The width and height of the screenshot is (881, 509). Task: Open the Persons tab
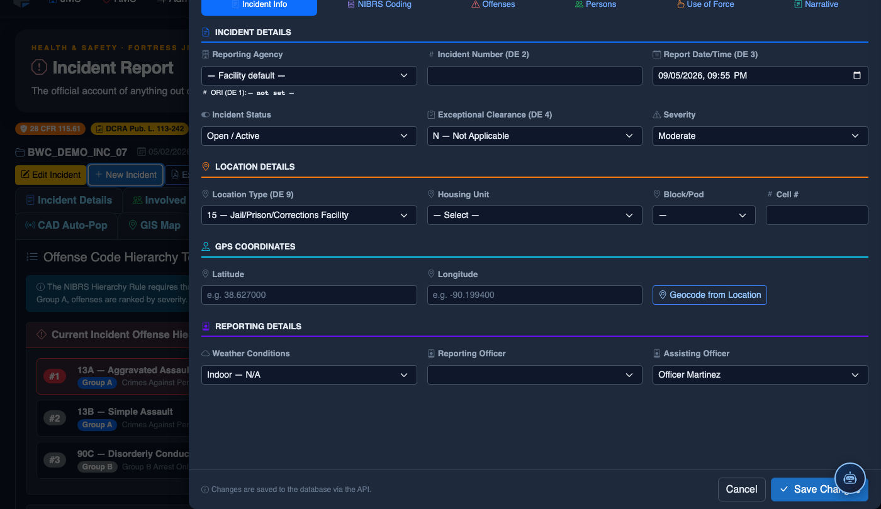(x=595, y=4)
